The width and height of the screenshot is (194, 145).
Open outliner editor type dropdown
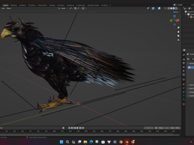click(185, 8)
